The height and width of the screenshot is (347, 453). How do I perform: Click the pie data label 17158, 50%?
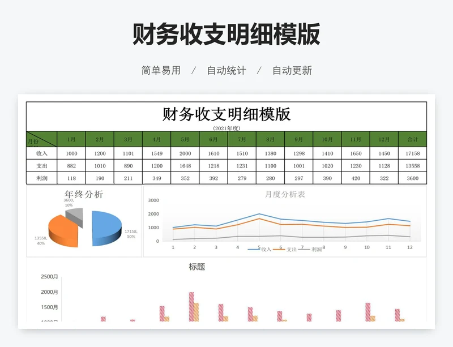[131, 234]
